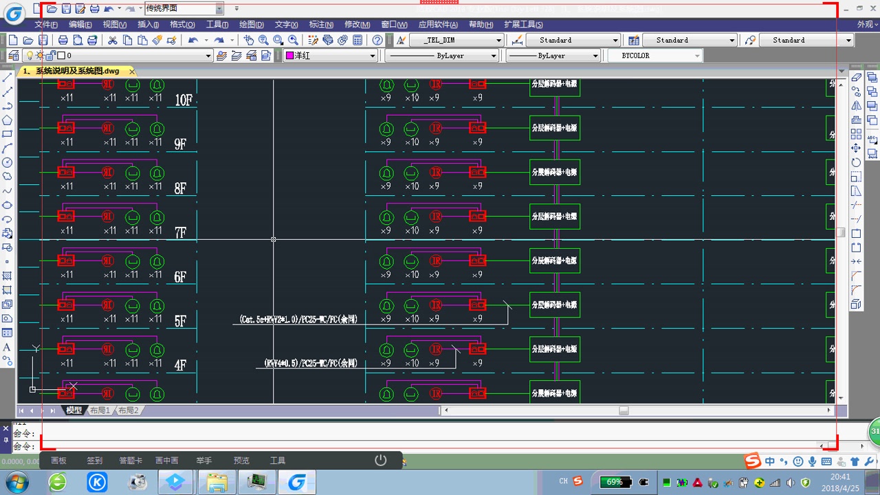
Task: Open the 扩展工具(S) menu
Action: (524, 24)
